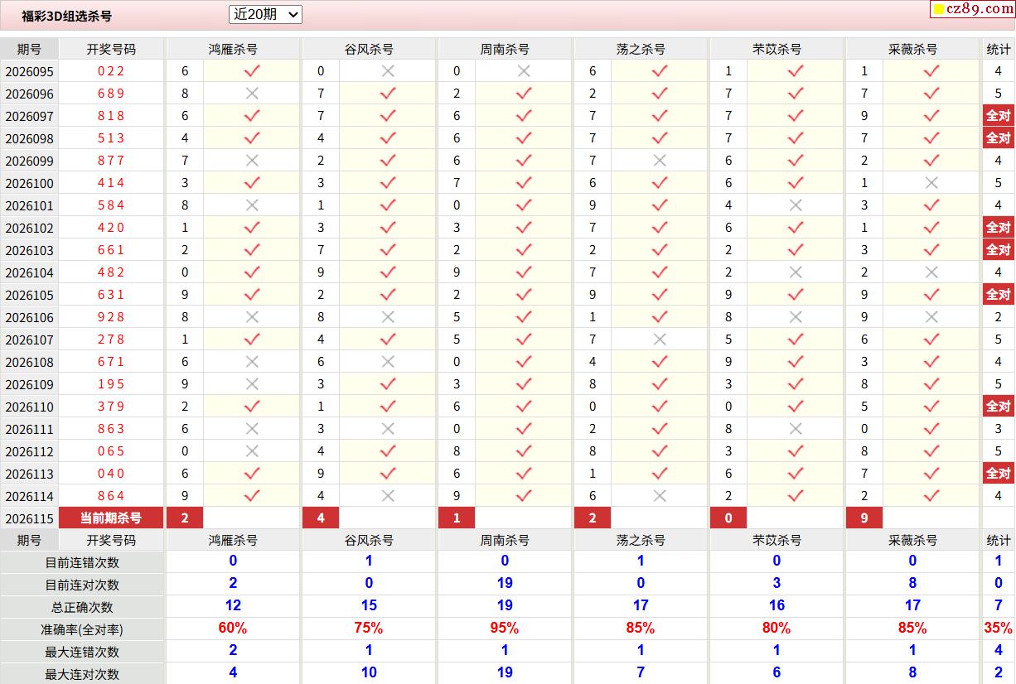Click the 全对 badge for issue 2026097

[x=998, y=116]
